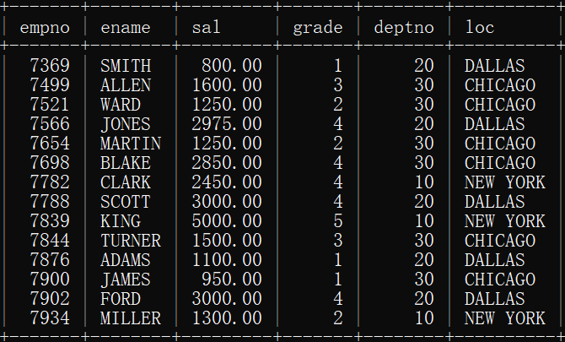Click SMITH's deptno value 20

coord(423,66)
